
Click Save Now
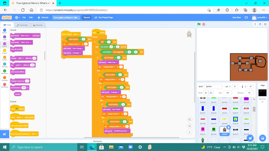(x=237, y=18)
